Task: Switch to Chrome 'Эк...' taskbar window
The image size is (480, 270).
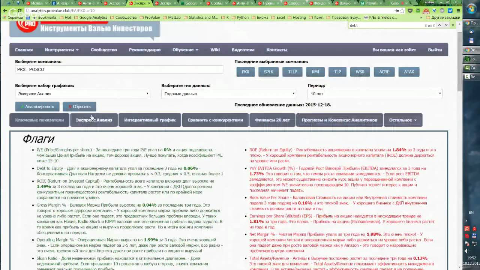Action: [x=471, y=50]
